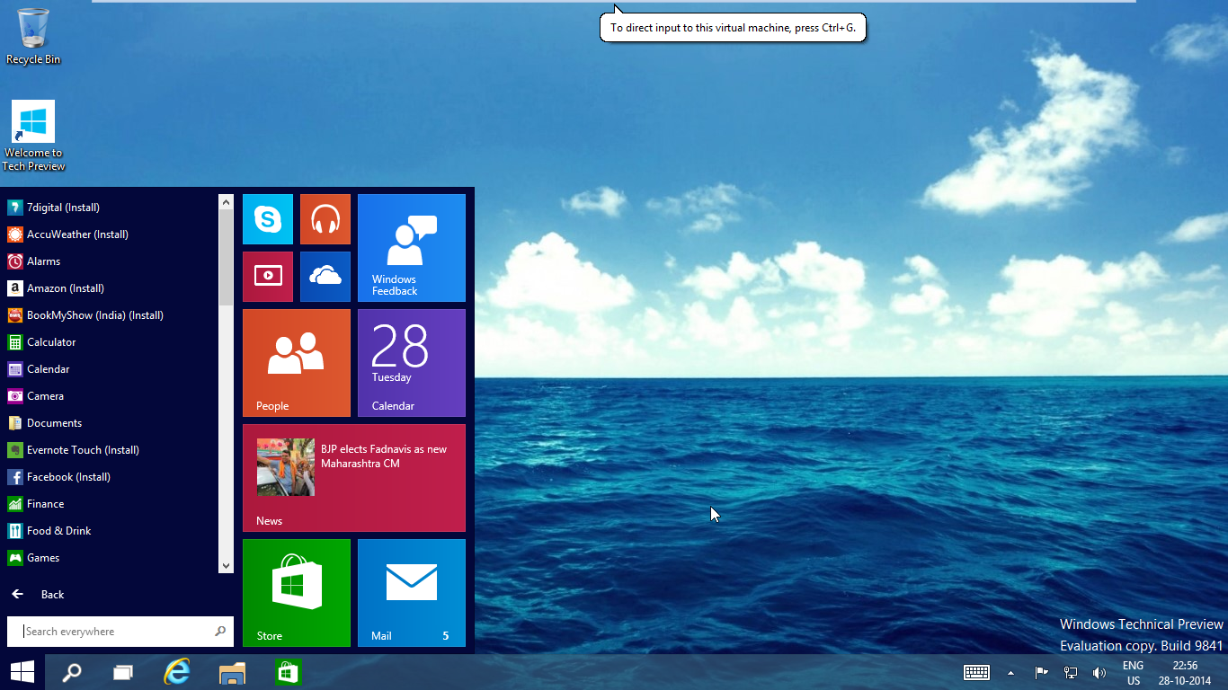
Task: Open Task View from the taskbar
Action: click(123, 671)
